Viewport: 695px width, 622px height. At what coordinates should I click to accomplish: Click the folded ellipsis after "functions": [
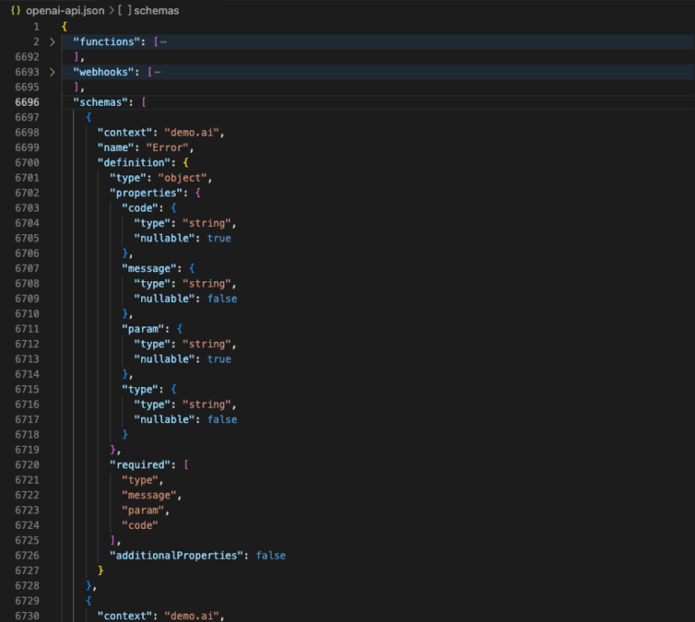(164, 42)
